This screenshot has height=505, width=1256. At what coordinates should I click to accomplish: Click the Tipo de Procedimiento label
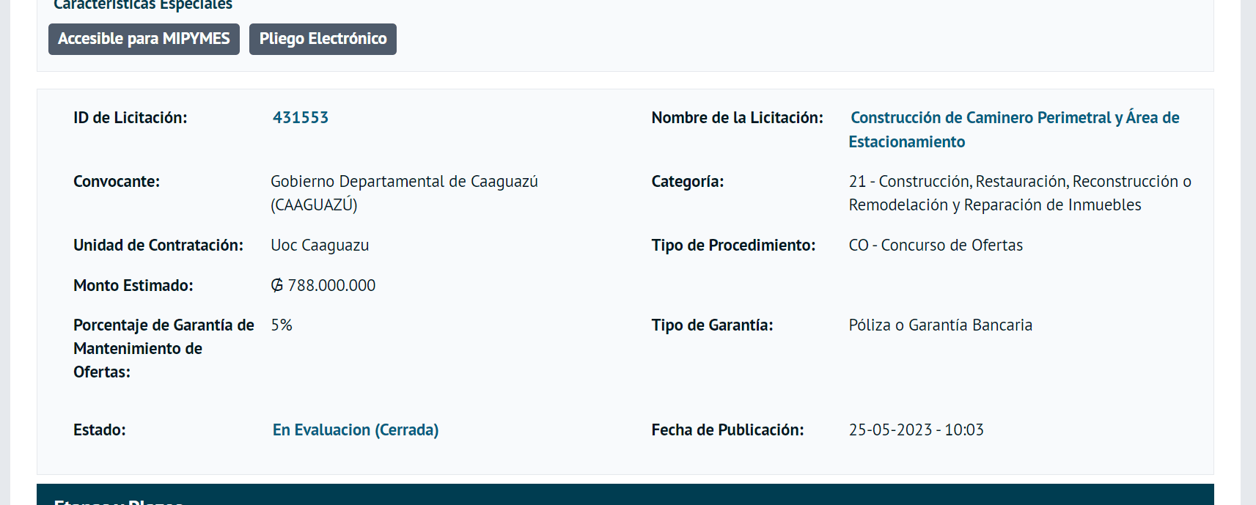click(733, 246)
